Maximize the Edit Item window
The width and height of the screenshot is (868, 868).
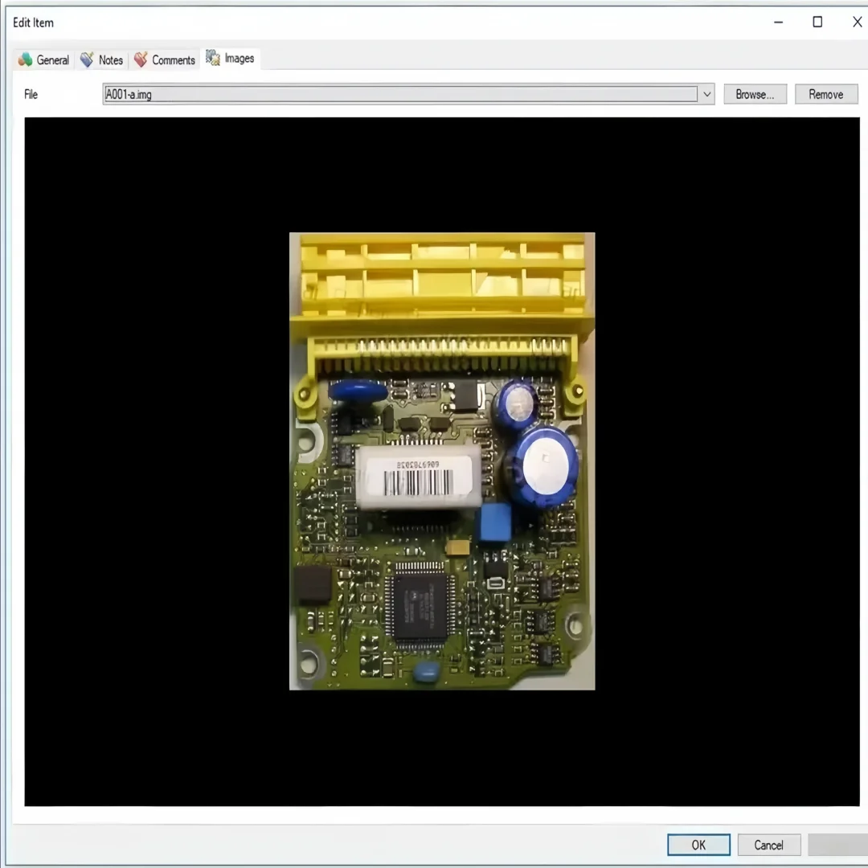click(x=817, y=23)
